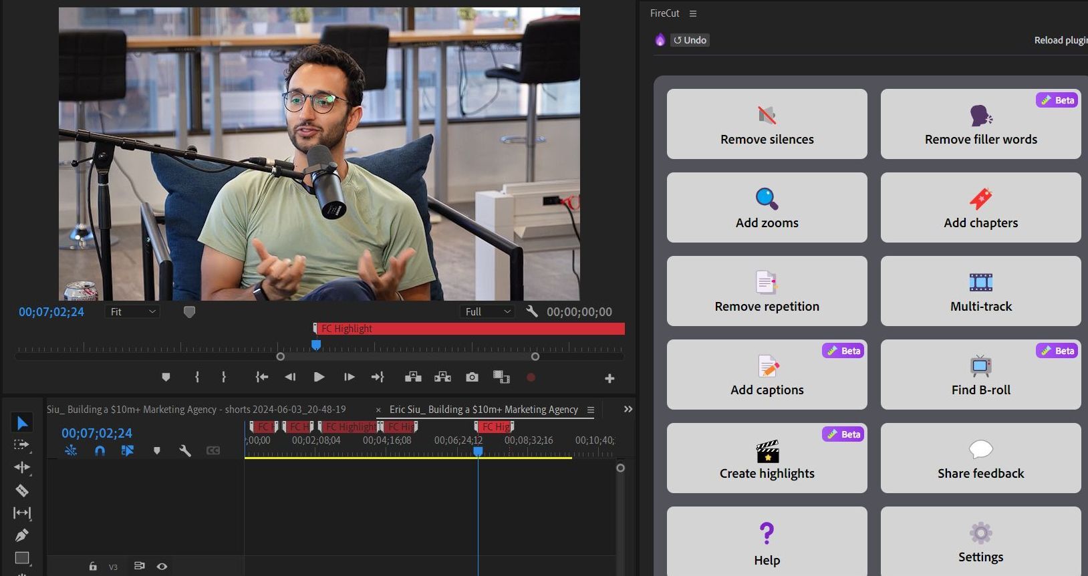Viewport: 1088px width, 576px height.
Task: Select the Ripple Edit tool
Action: [x=21, y=468]
